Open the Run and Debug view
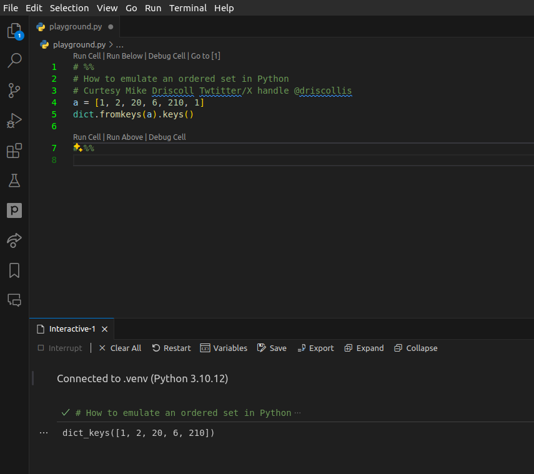534x474 pixels. pos(14,120)
